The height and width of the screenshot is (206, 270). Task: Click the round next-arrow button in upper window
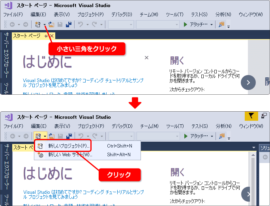tap(248, 82)
